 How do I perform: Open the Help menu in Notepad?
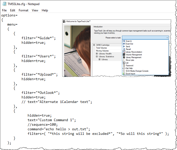45,10
